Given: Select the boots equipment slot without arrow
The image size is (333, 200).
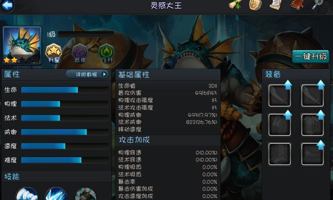Looking at the screenshot, I should click(279, 154).
